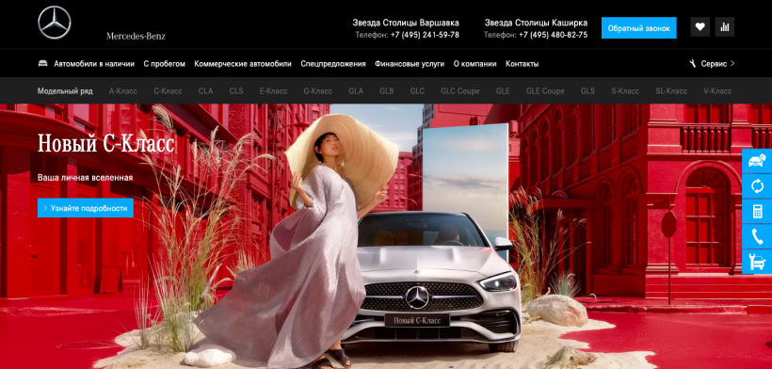Click phone number +7 (495) 480-82-75
The image size is (772, 369).
553,35
